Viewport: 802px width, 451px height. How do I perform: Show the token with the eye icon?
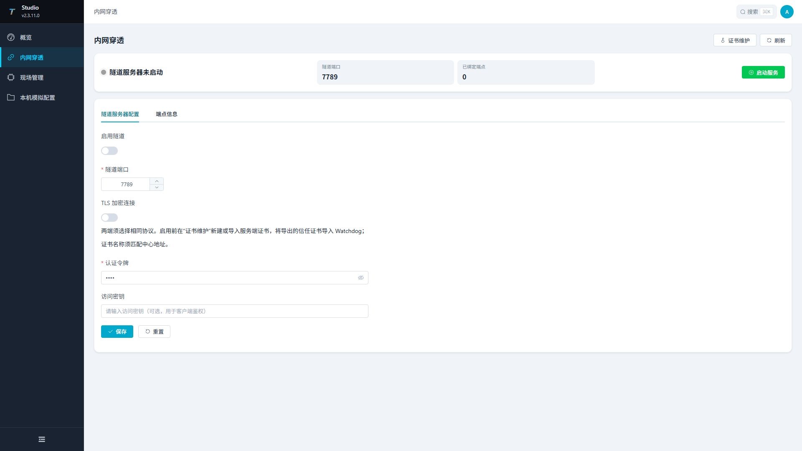click(x=361, y=278)
